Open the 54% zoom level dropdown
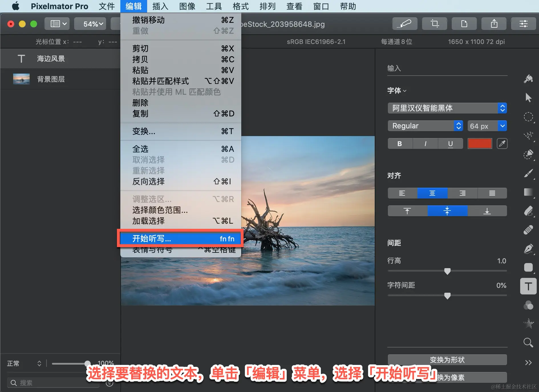539x392 pixels. coord(90,24)
